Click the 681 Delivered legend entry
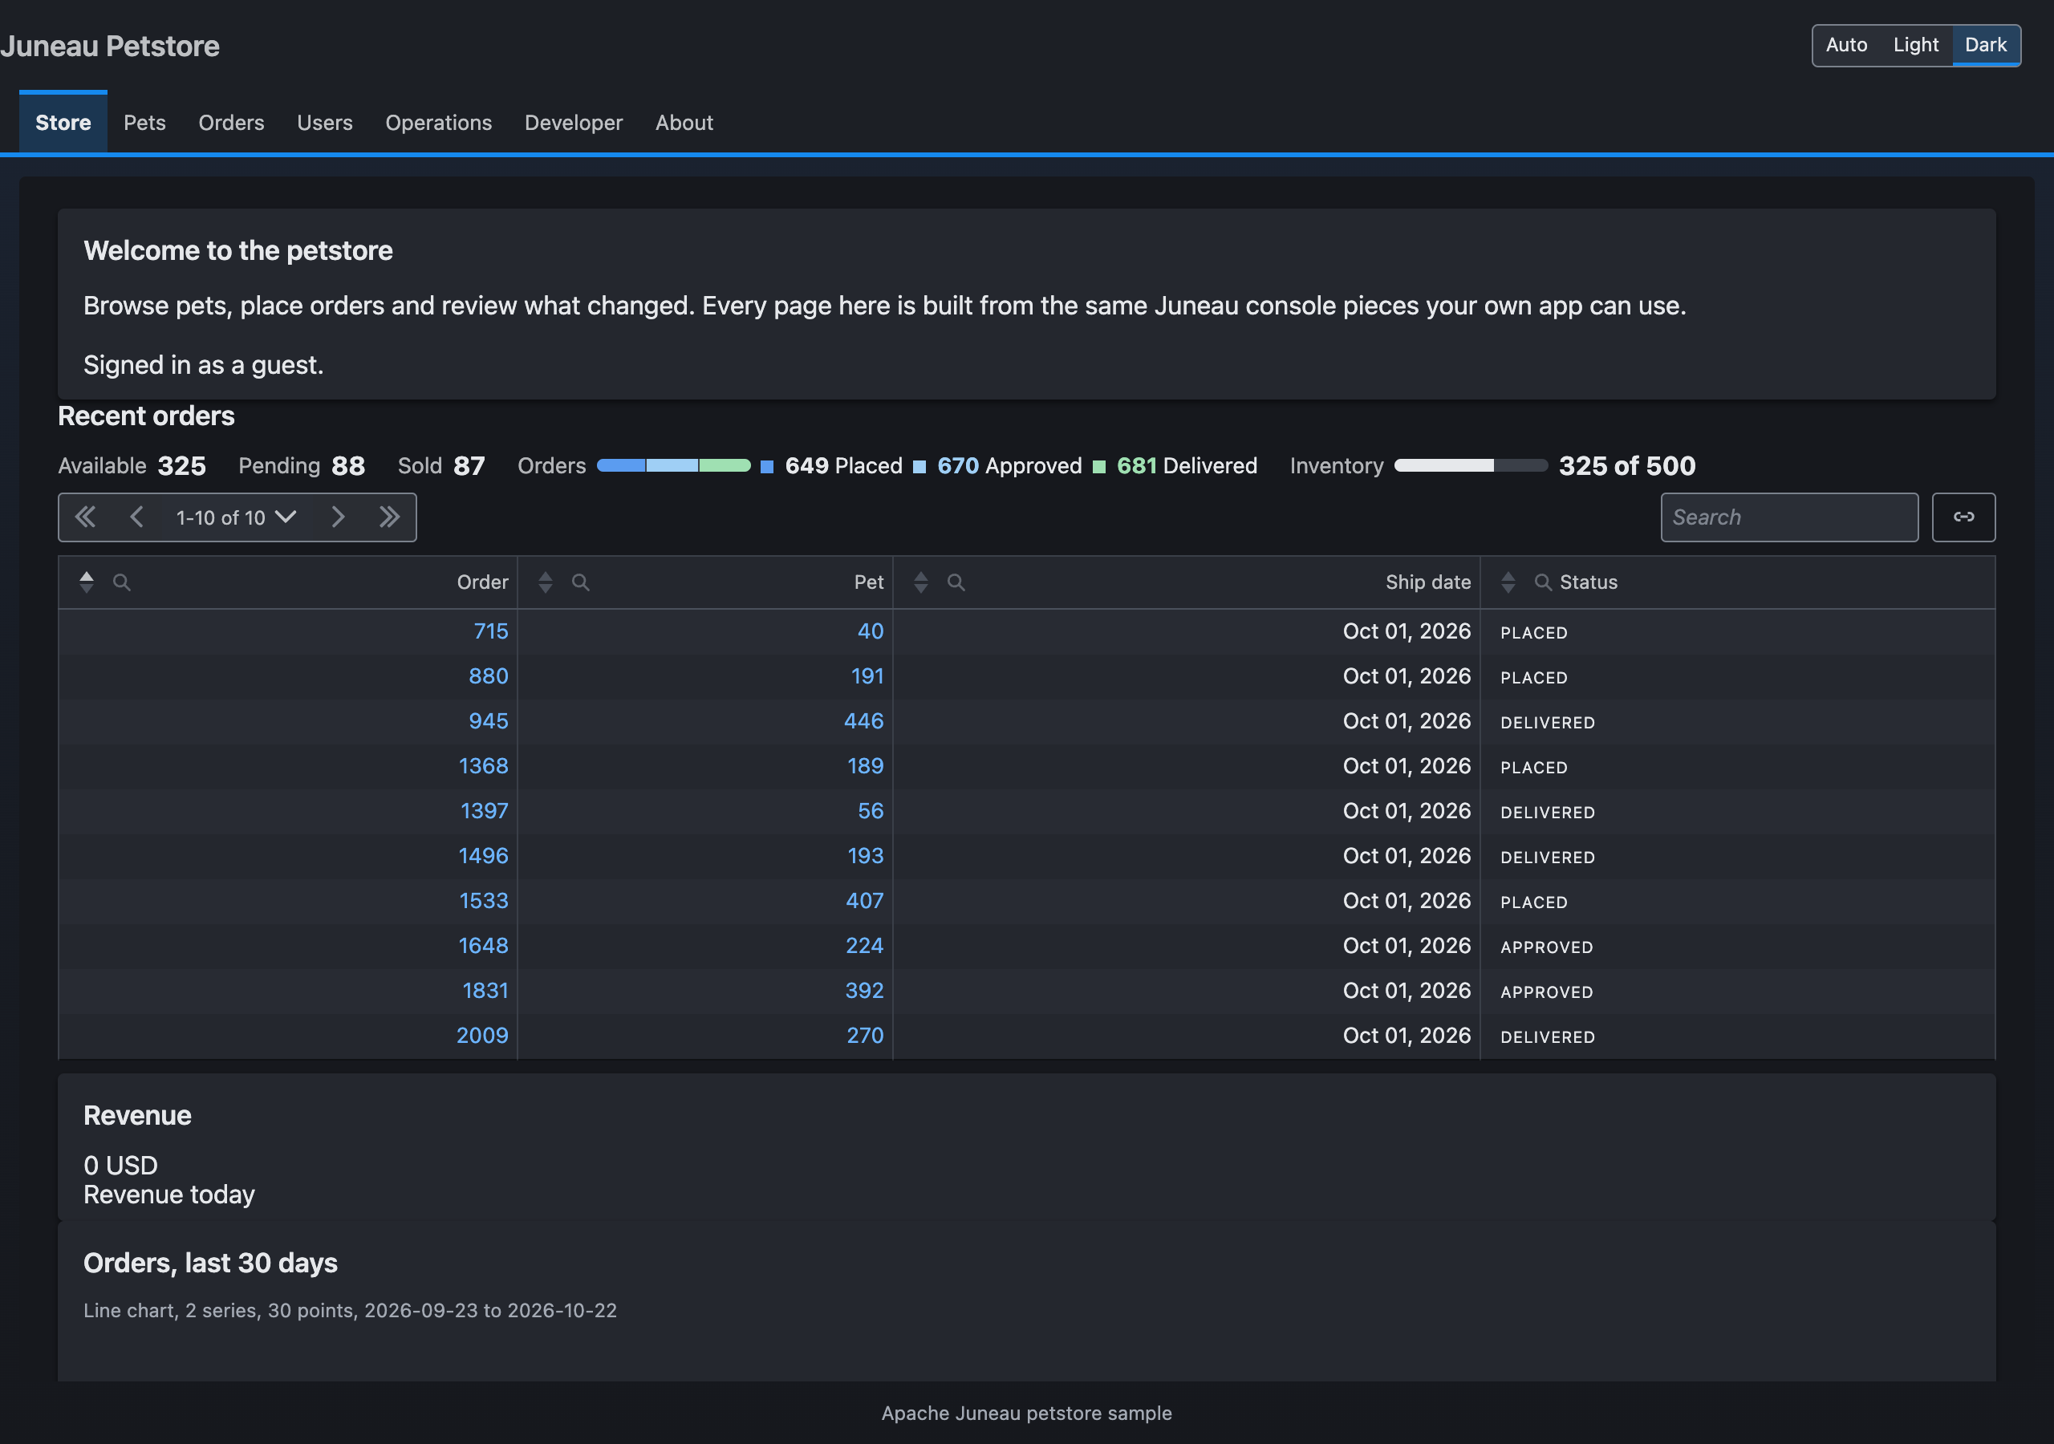 [1175, 466]
